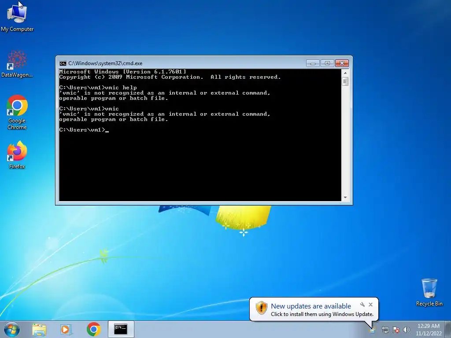
Task: Select the DataWagon desktop shortcut
Action: click(17, 64)
